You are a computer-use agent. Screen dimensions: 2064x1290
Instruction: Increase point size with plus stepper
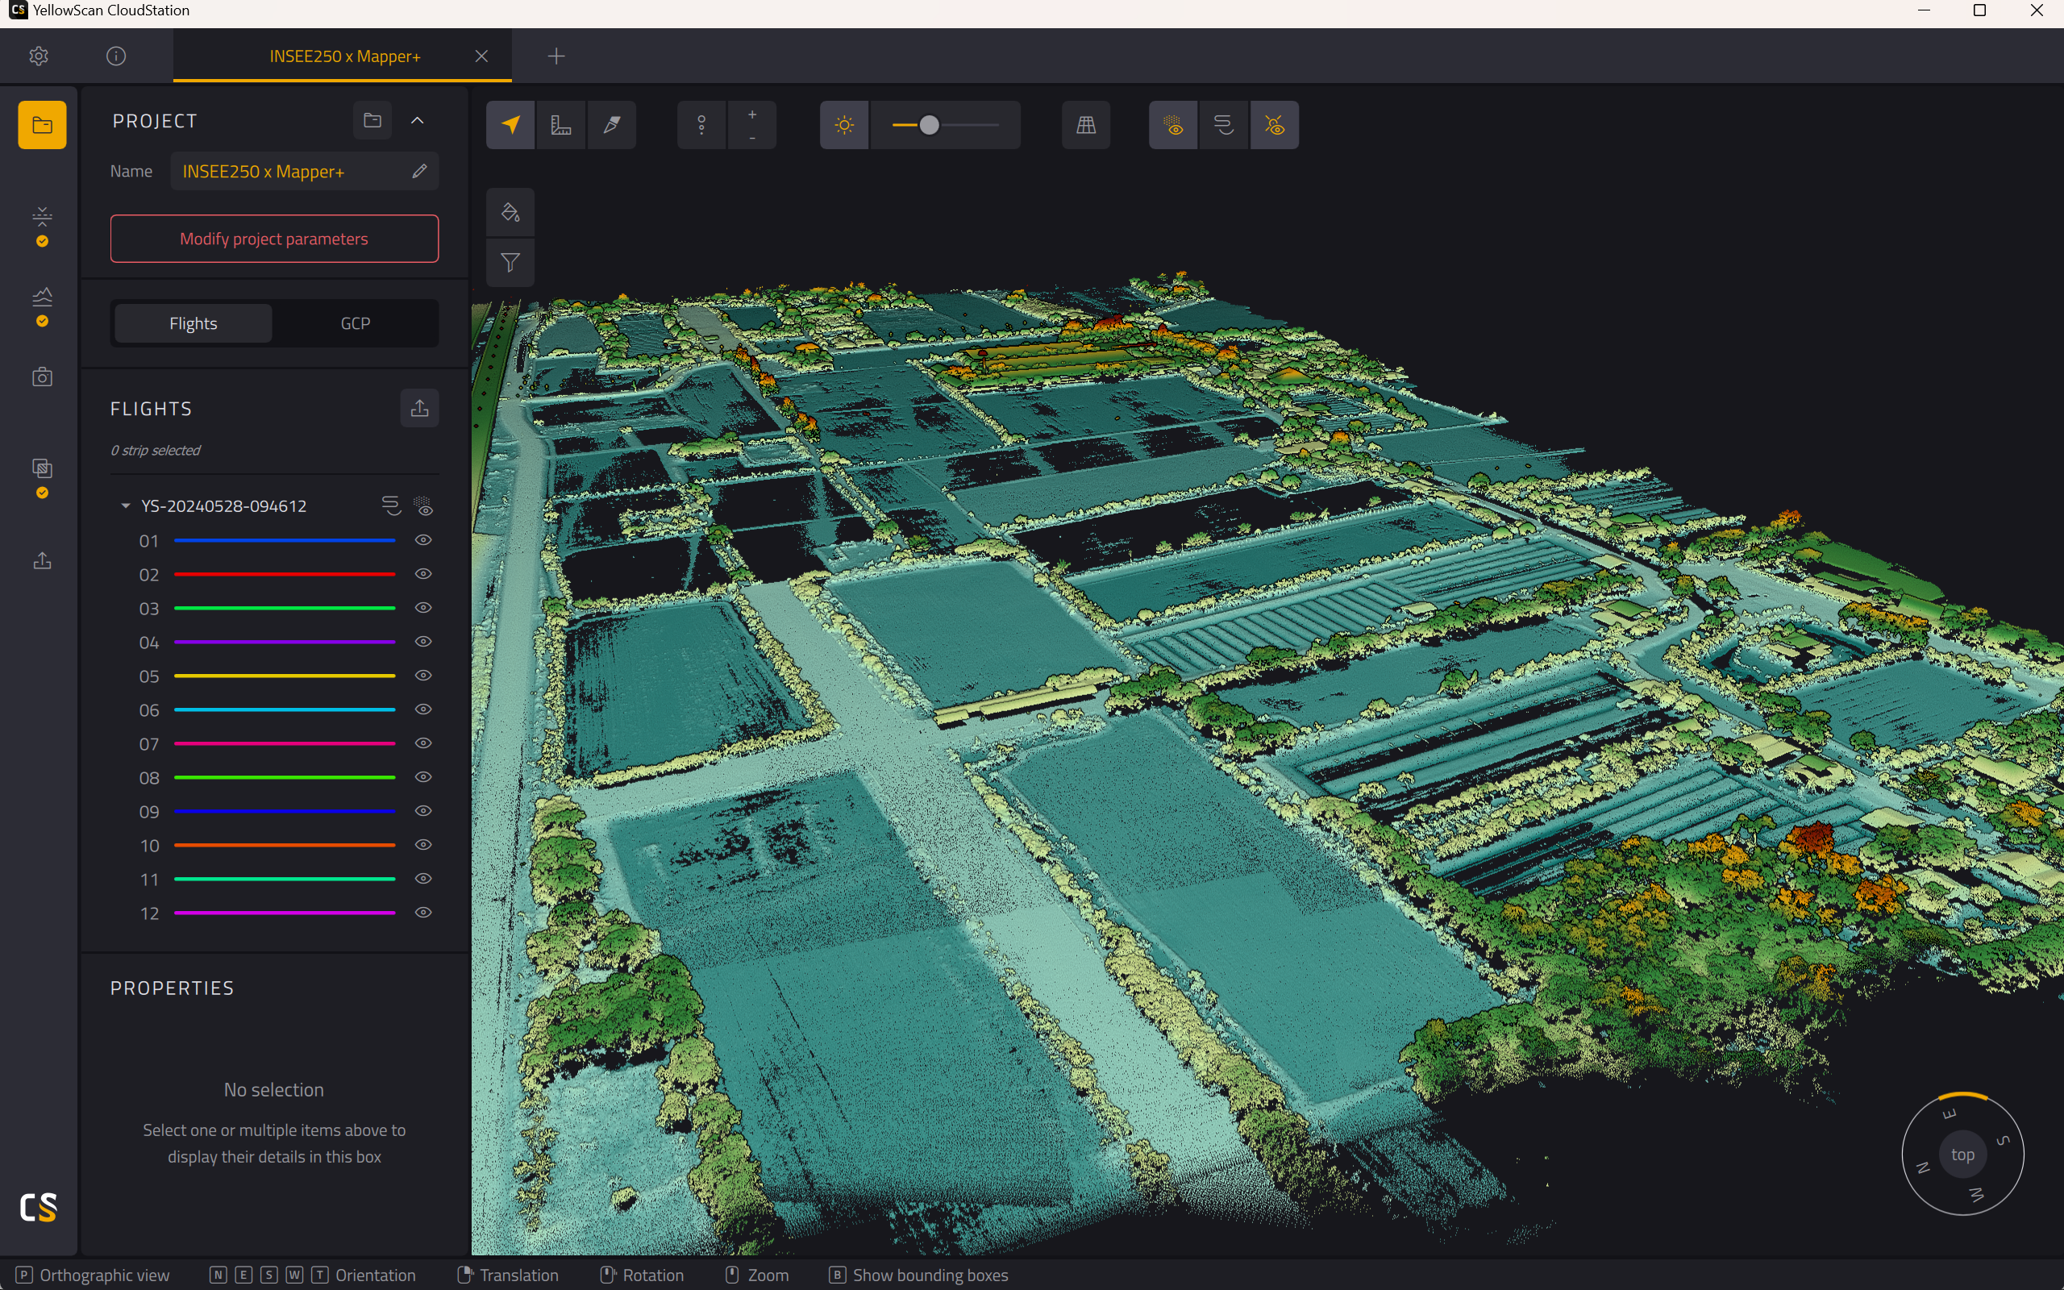point(751,114)
